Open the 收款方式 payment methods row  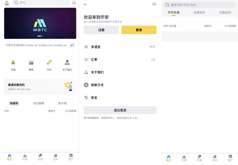[x=120, y=85]
